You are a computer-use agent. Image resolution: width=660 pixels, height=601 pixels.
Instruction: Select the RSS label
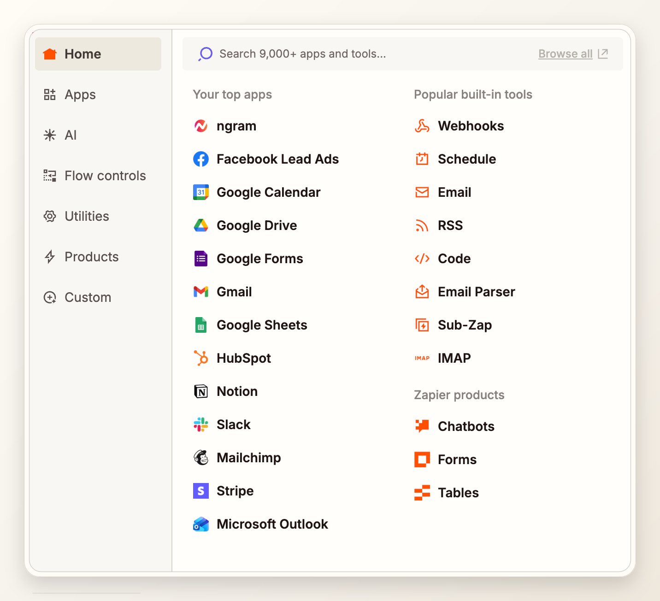(x=450, y=225)
